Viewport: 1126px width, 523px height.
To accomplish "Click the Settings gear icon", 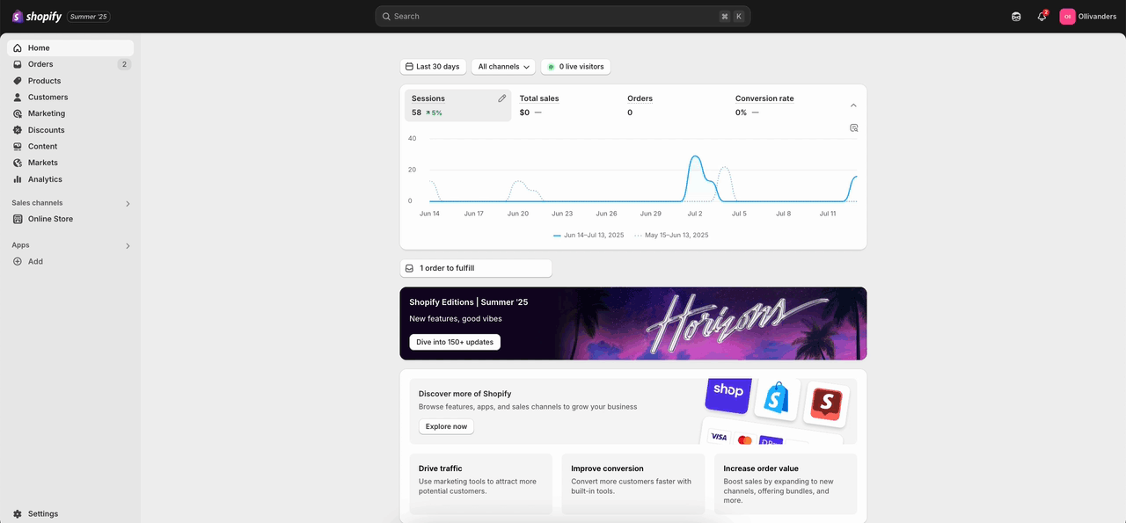I will 18,513.
